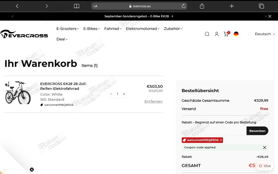Click the -€26,49 Rabatt amount

(x=262, y=157)
